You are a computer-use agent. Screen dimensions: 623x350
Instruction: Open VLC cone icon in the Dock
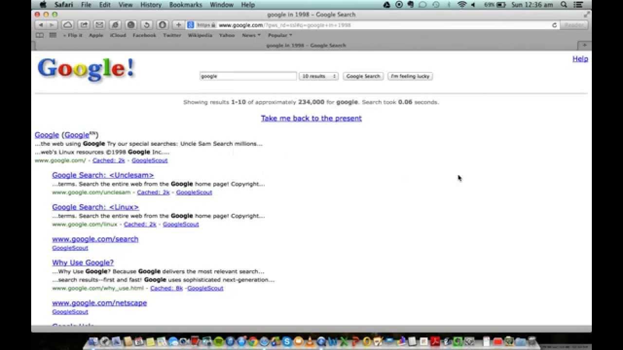[310, 342]
